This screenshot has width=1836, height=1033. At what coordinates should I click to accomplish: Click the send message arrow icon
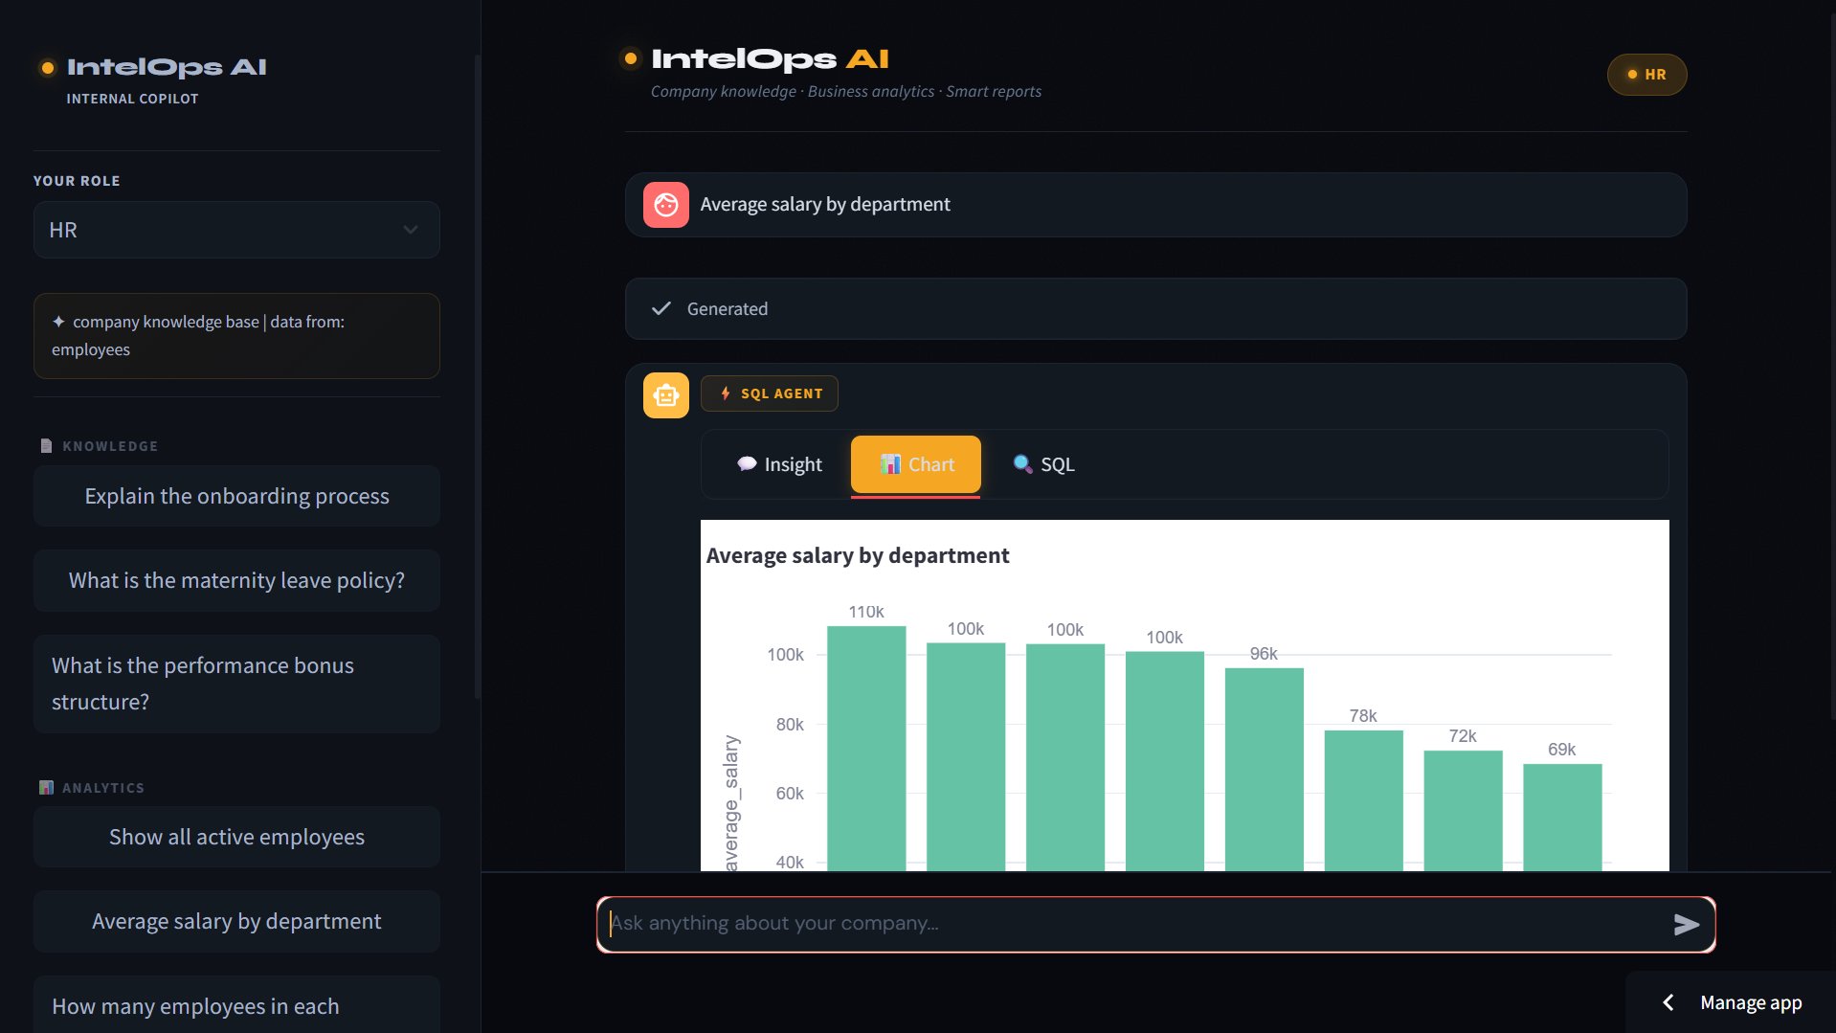point(1688,924)
